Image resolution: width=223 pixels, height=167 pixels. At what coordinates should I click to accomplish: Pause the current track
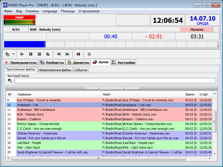point(31,54)
